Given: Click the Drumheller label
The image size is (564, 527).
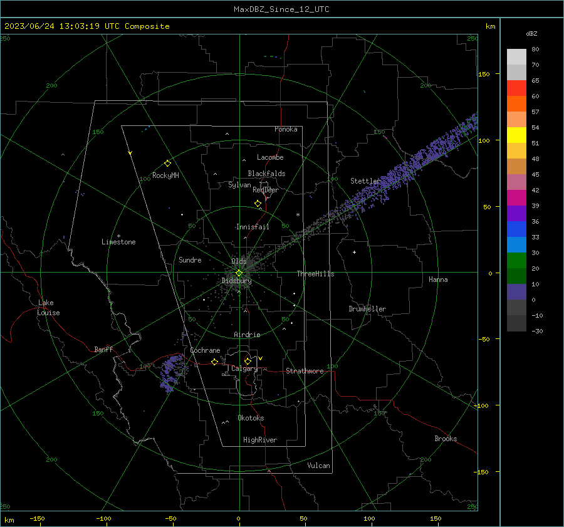Looking at the screenshot, I should click(367, 309).
